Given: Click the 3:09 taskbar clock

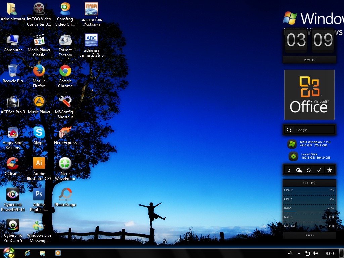Looking at the screenshot, I should point(330,253).
